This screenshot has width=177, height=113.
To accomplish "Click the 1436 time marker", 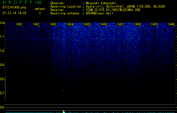I will (x=104, y=24).
